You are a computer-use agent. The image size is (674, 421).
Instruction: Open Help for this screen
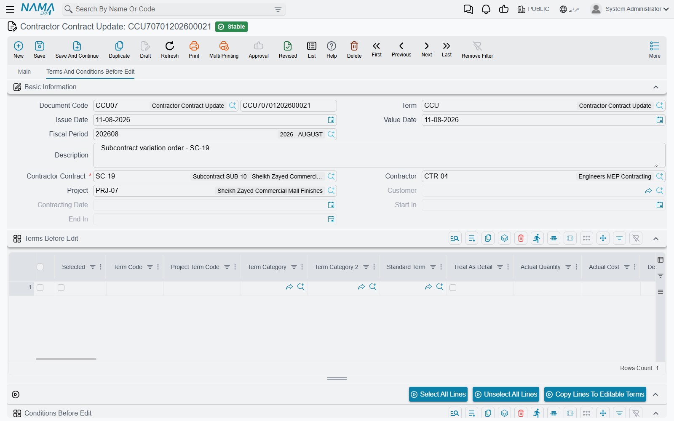click(332, 50)
